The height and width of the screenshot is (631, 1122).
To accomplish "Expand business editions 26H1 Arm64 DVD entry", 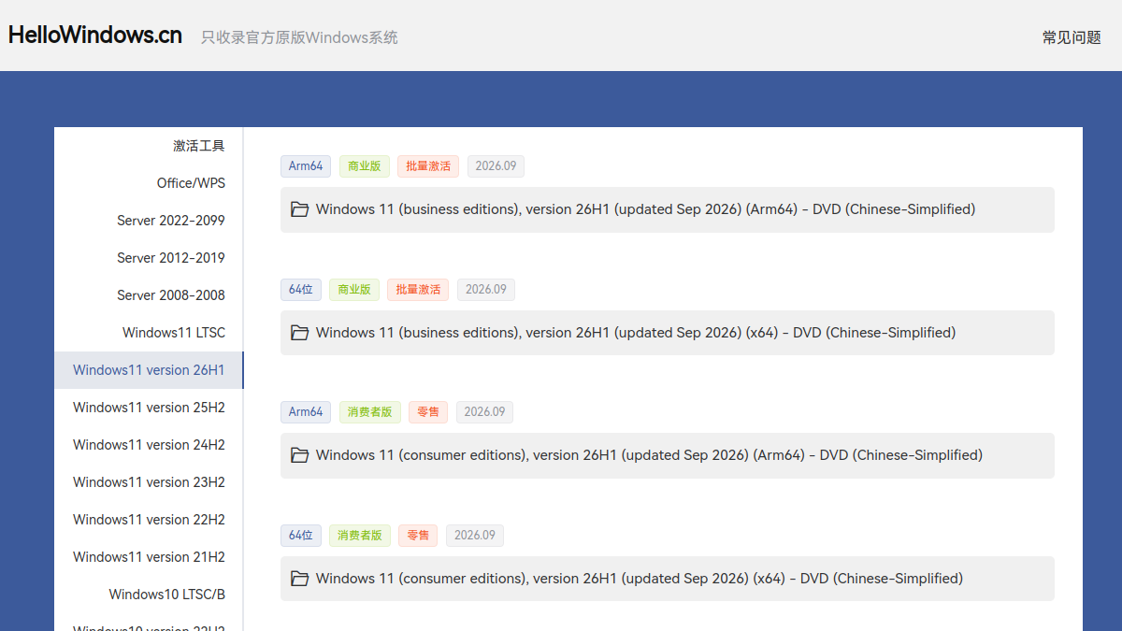I will click(668, 209).
